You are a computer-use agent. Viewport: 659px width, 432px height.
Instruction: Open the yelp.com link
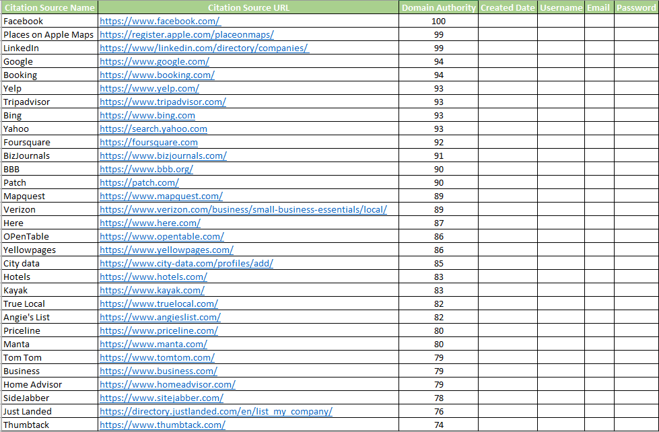tap(149, 88)
